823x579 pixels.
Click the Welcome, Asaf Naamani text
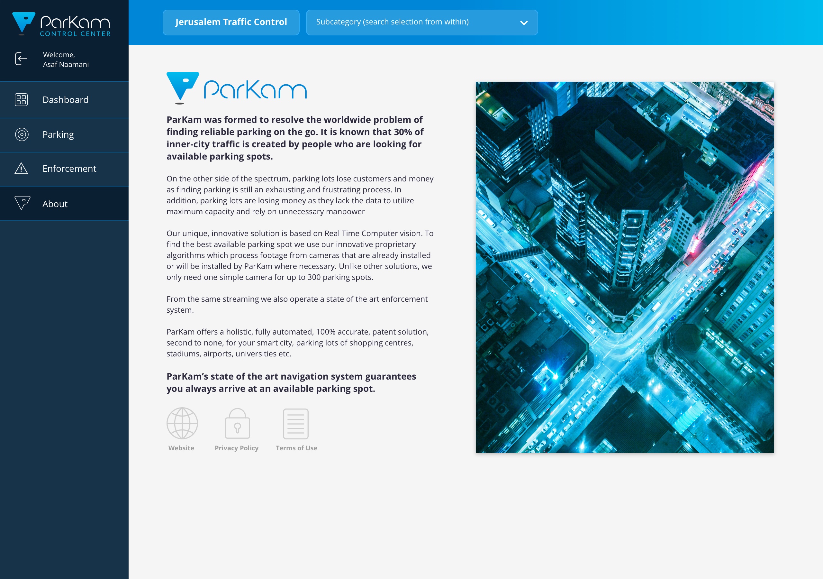click(66, 60)
